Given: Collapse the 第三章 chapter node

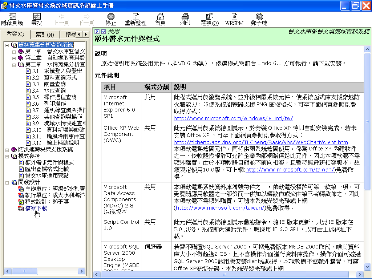Looking at the screenshot, I should [x=14, y=65].
